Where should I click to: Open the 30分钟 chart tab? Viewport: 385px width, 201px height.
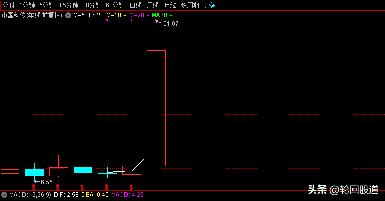click(92, 5)
